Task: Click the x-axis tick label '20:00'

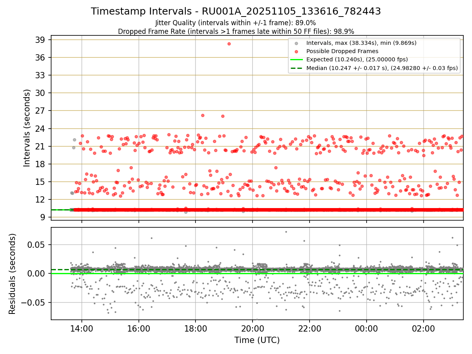Action: point(253,328)
